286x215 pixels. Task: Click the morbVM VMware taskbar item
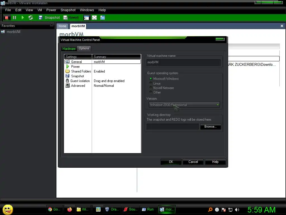point(167,209)
